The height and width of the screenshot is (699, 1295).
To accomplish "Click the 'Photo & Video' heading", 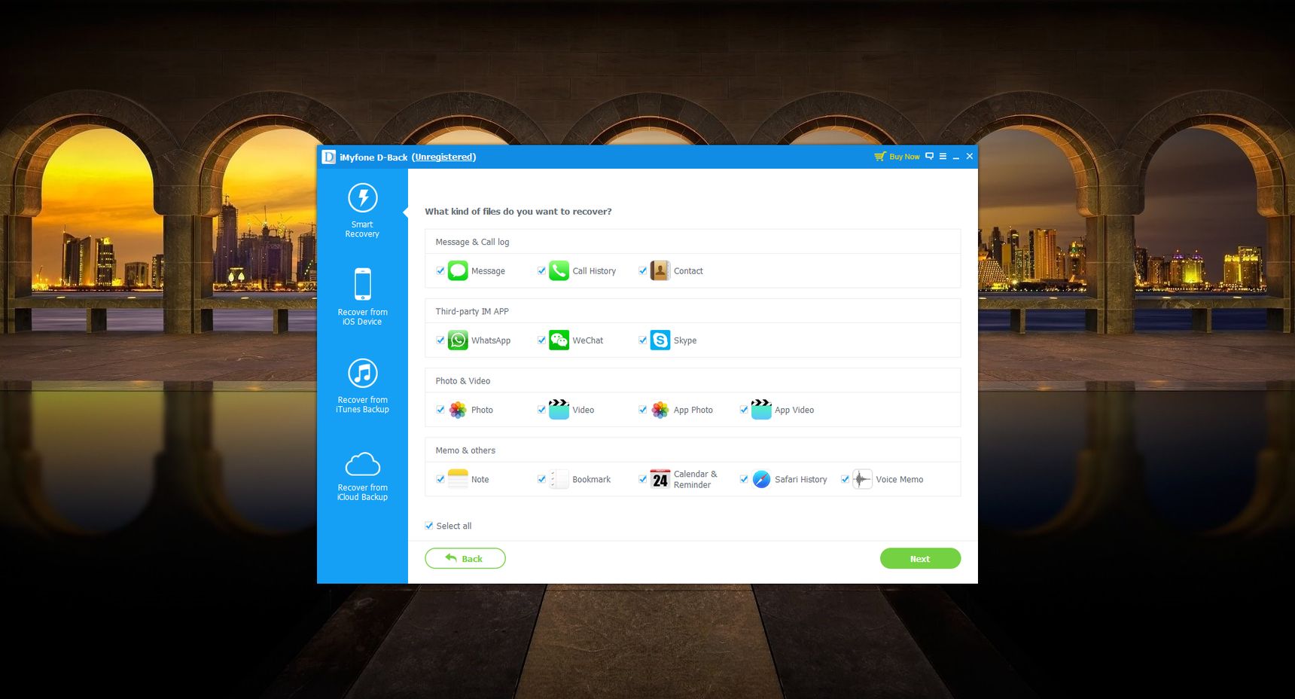I will 462,381.
